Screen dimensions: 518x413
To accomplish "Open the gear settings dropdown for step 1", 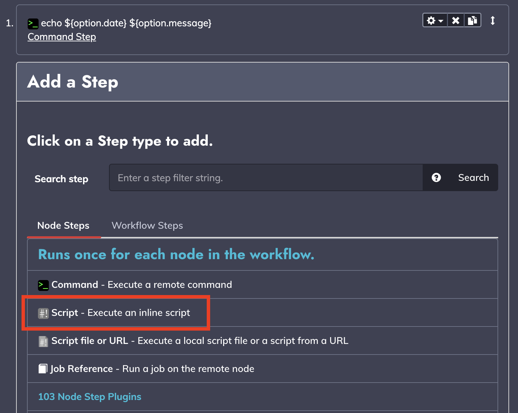I will (x=435, y=21).
